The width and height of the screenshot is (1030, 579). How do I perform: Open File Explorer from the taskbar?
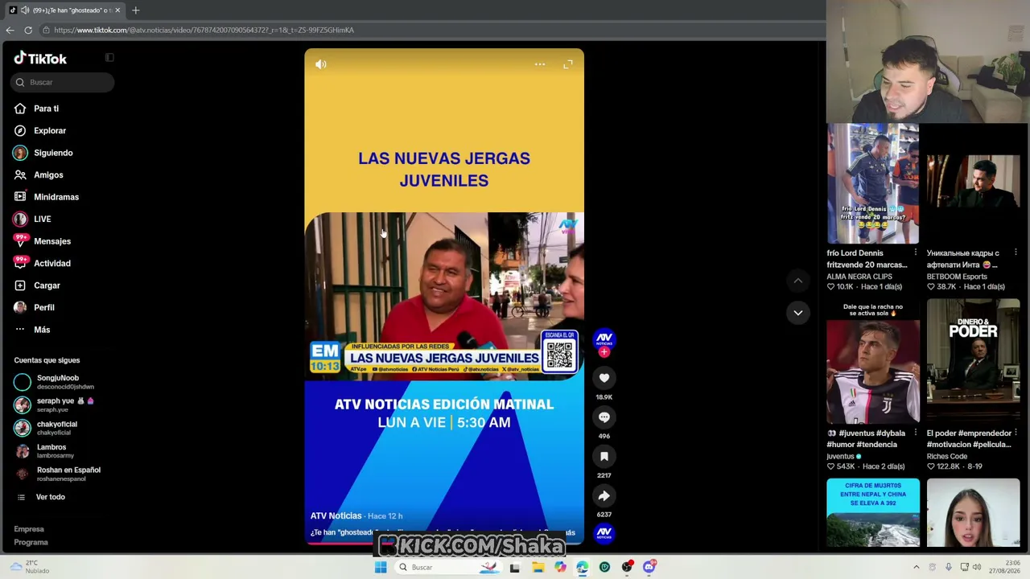coord(538,567)
